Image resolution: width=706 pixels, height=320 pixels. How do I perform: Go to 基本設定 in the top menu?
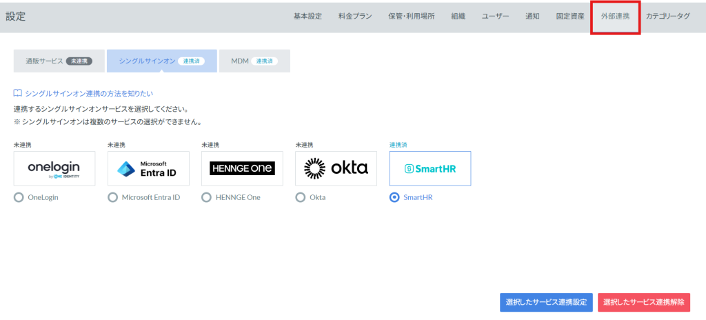[x=307, y=17]
